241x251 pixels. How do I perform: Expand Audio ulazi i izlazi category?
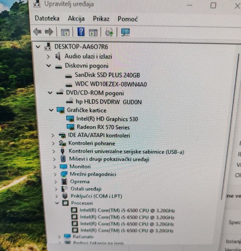(48, 56)
